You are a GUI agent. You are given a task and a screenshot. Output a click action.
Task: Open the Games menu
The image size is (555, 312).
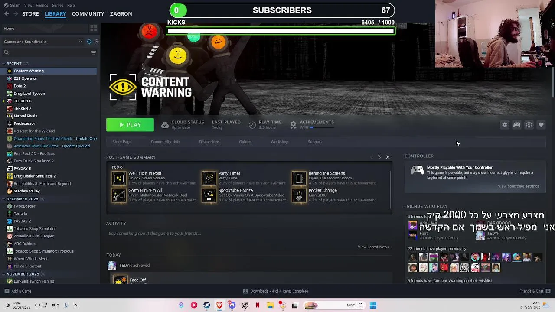57,5
